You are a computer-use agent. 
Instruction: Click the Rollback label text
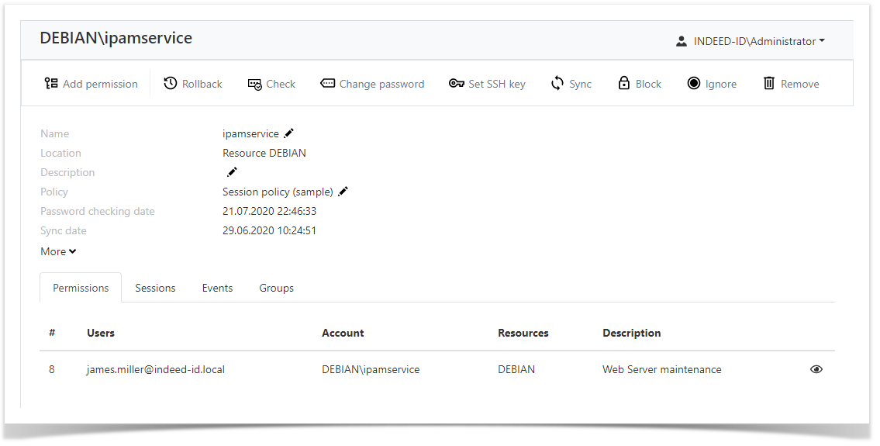[x=202, y=84]
